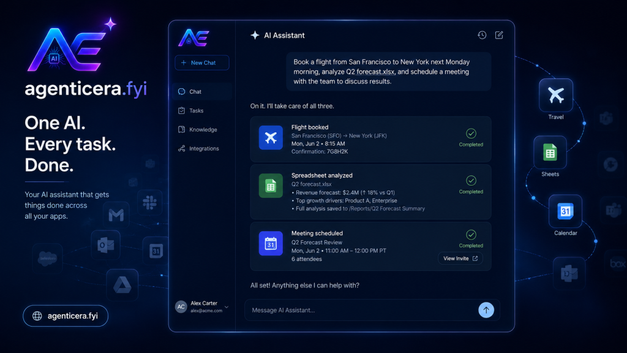Click the AC user avatar
The height and width of the screenshot is (353, 627).
point(181,307)
